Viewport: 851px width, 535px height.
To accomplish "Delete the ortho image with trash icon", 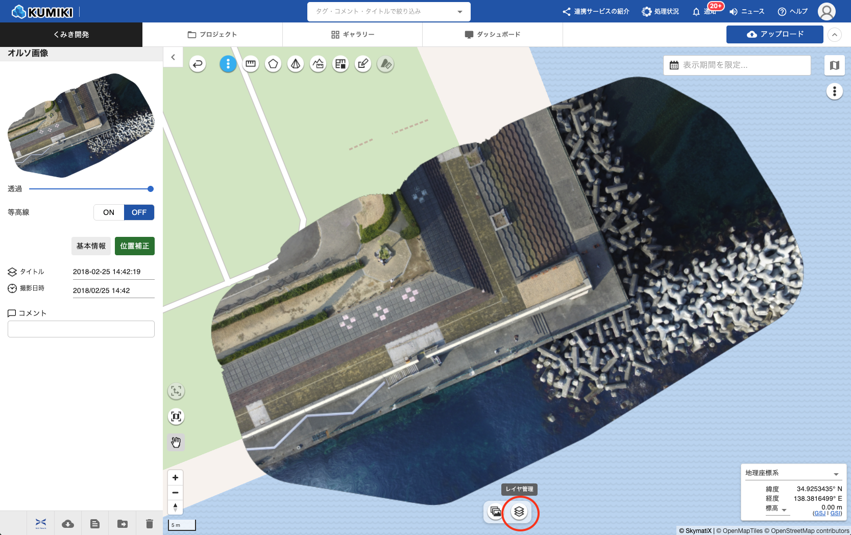I will click(149, 524).
